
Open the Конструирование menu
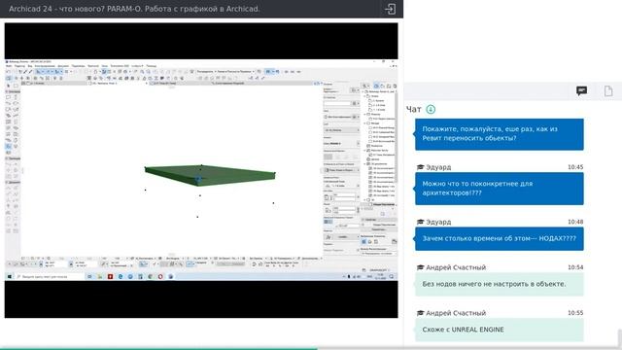[x=45, y=66]
